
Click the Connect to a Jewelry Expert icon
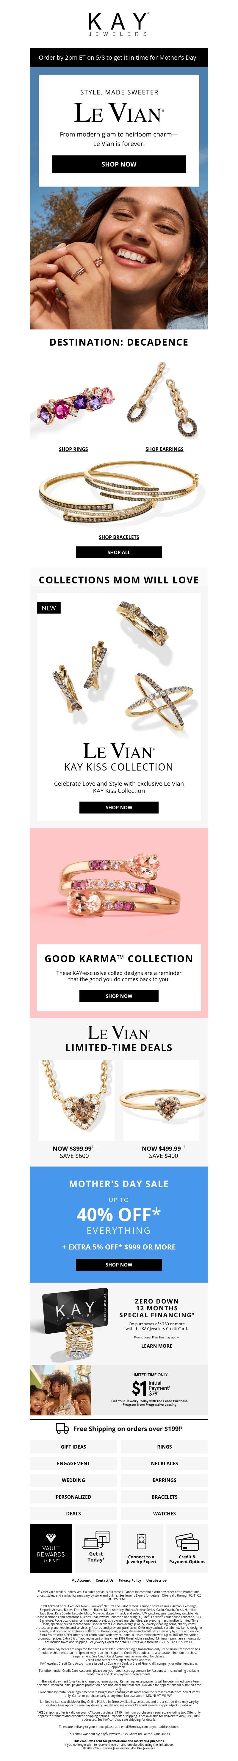click(141, 1542)
